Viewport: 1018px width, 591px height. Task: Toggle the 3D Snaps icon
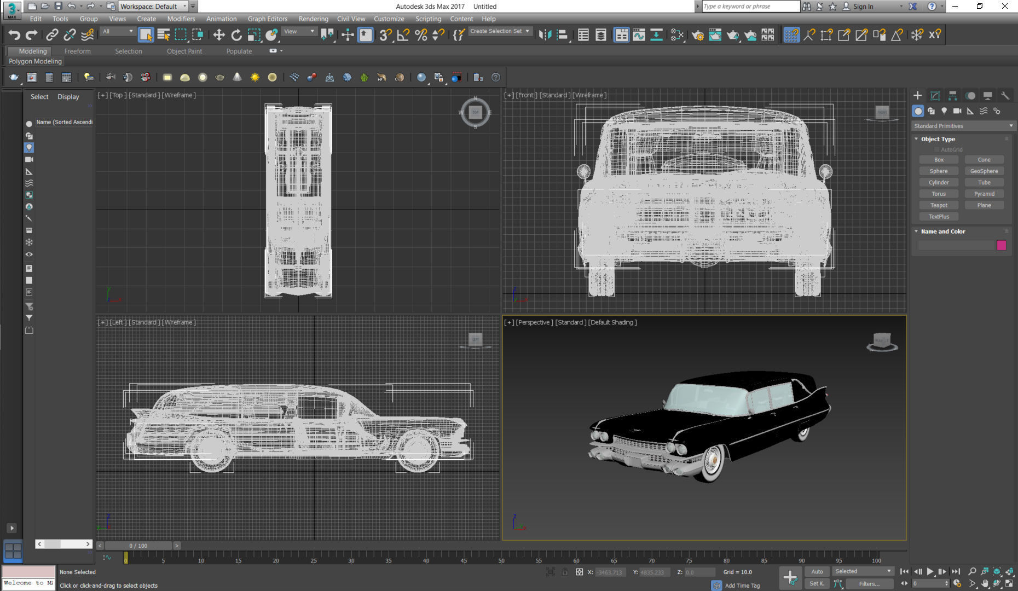tap(386, 35)
